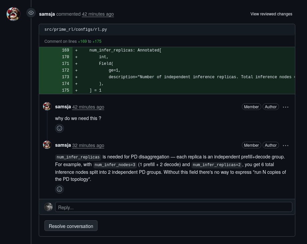Click the +175 line reference
This screenshot has width=307, height=244.
tap(97, 41)
